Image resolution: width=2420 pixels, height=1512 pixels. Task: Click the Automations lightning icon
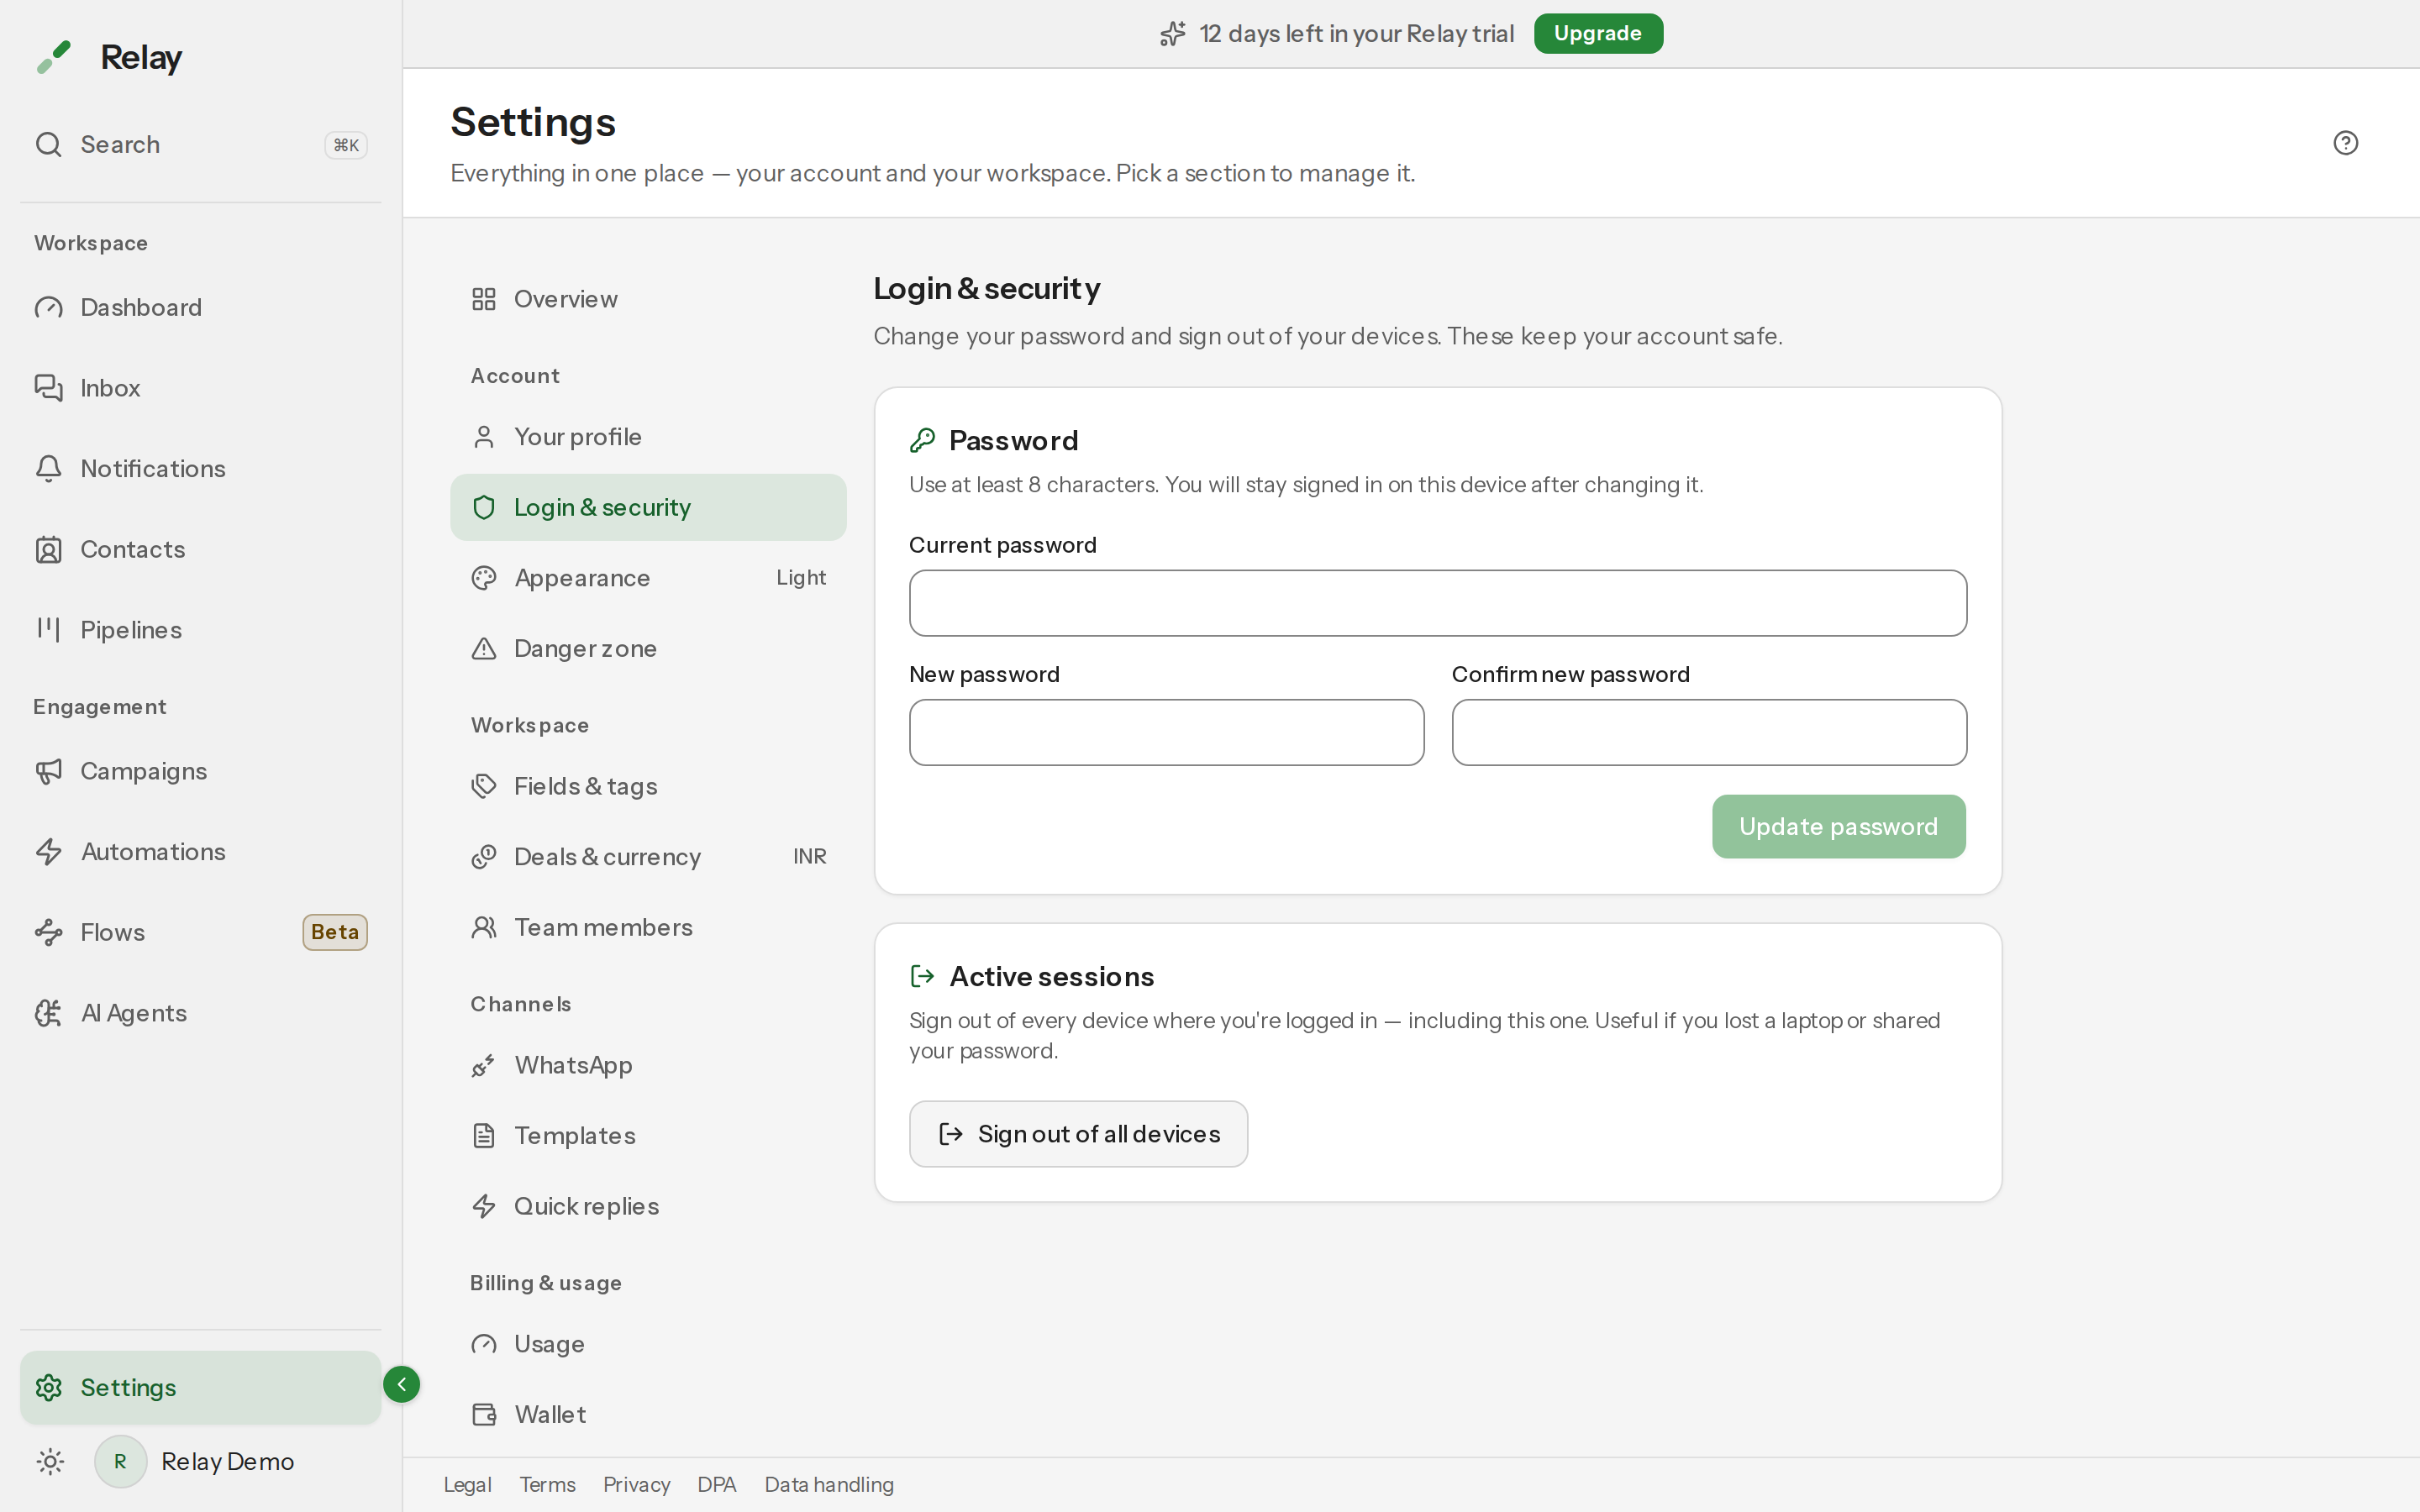[x=48, y=852]
